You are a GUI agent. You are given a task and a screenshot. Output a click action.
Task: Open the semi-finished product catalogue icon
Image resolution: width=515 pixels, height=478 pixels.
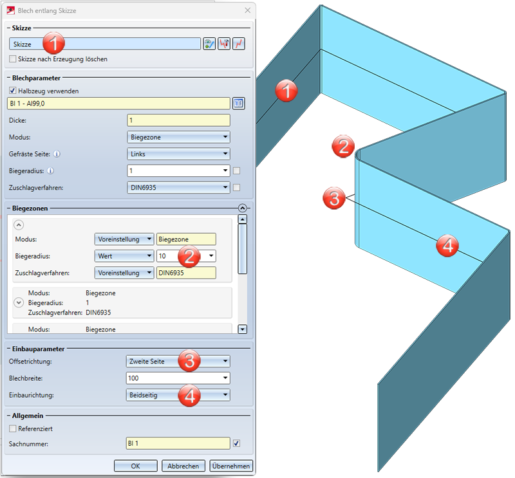point(239,104)
